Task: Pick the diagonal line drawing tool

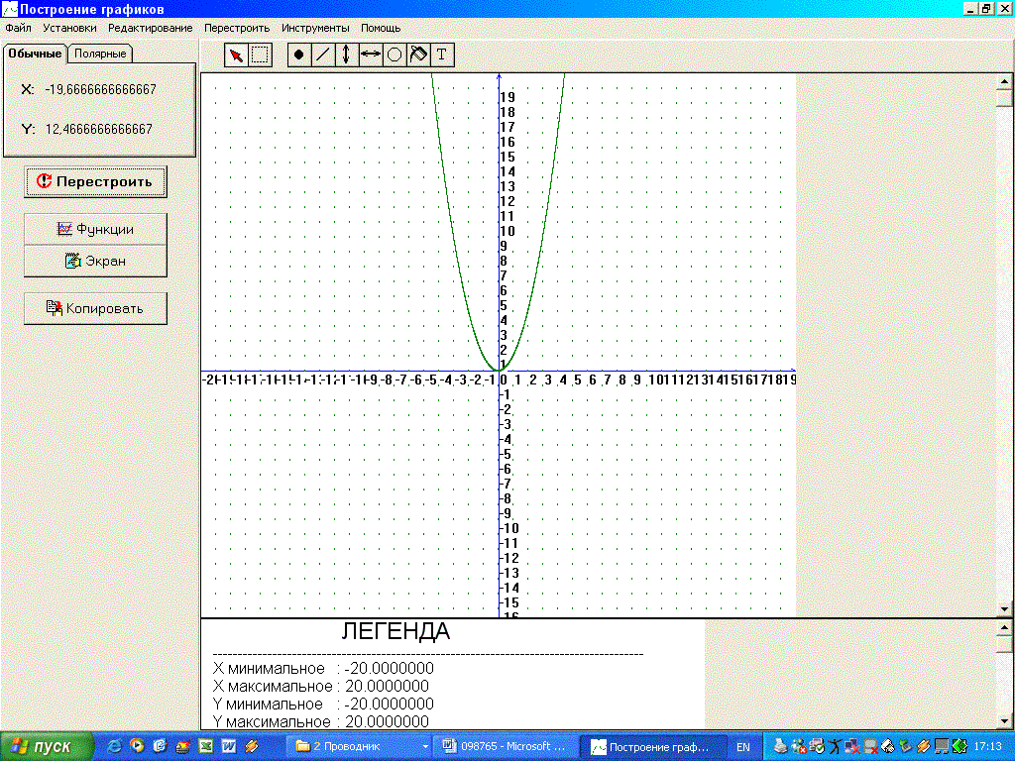Action: tap(322, 55)
